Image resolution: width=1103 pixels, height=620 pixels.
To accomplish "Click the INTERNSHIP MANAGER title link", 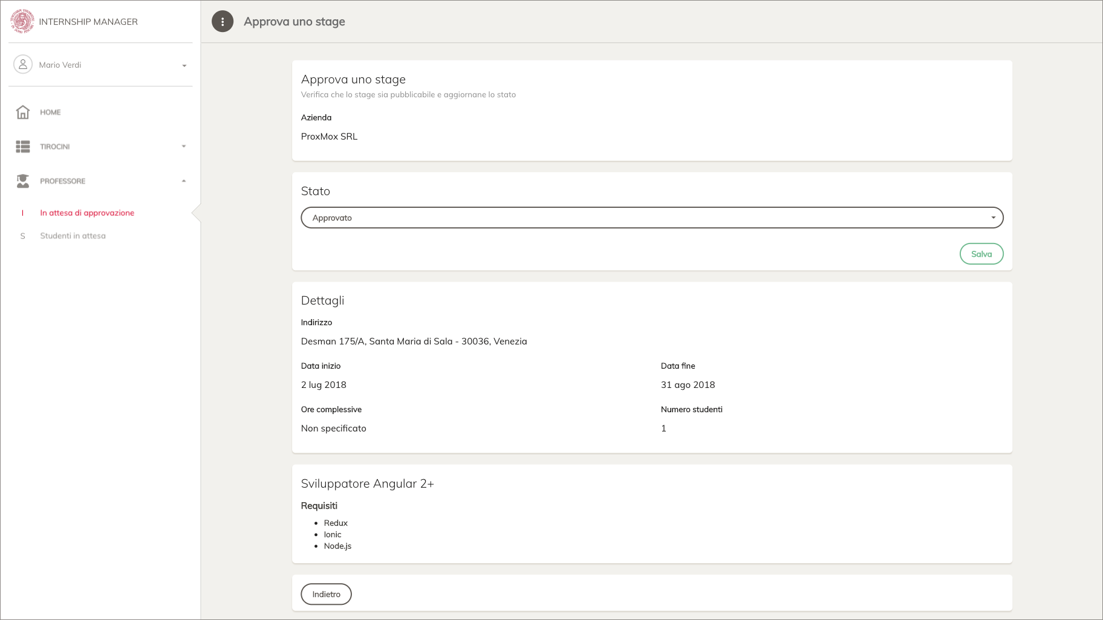I will (x=88, y=22).
